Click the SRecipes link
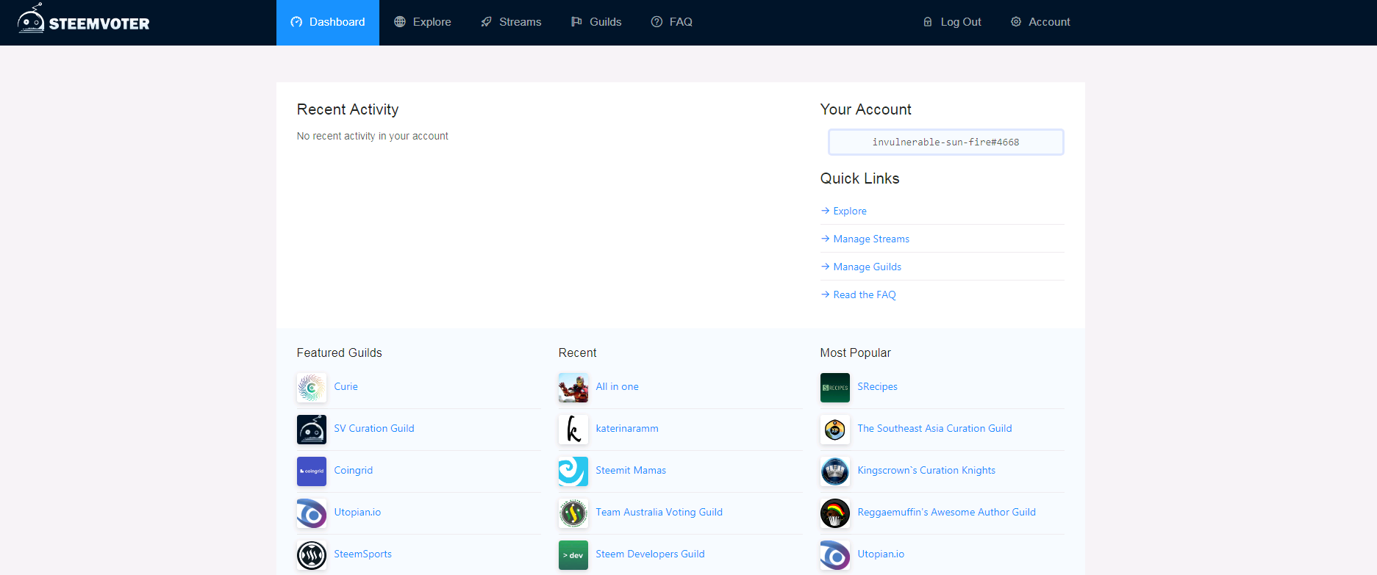Viewport: 1377px width, 575px height. [878, 386]
